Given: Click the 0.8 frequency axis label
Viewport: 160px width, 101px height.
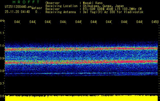Looking at the screenshot, I should click(3, 71).
